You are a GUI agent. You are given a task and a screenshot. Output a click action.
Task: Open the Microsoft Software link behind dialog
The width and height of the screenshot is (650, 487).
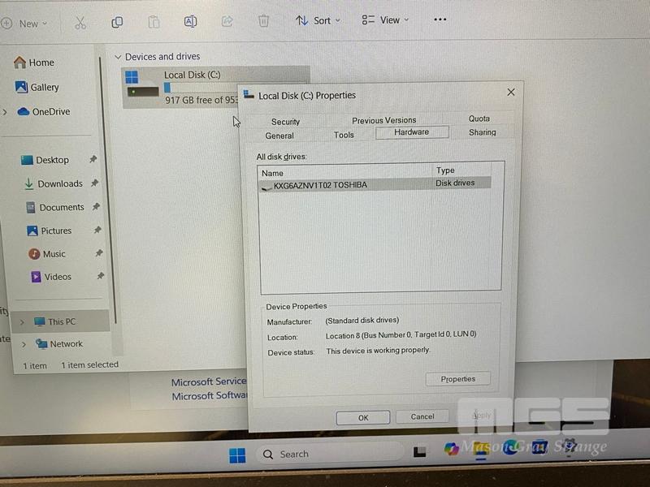pyautogui.click(x=210, y=396)
